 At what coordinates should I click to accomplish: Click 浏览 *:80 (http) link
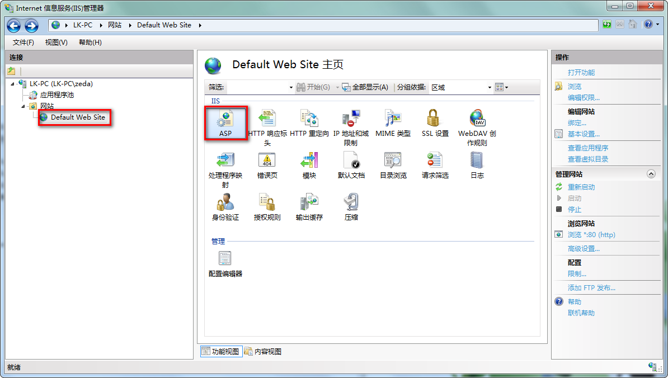591,234
